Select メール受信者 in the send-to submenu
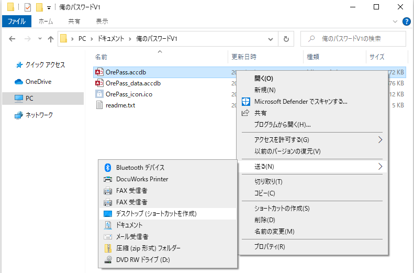The height and width of the screenshot is (273, 414). pyautogui.click(x=132, y=236)
